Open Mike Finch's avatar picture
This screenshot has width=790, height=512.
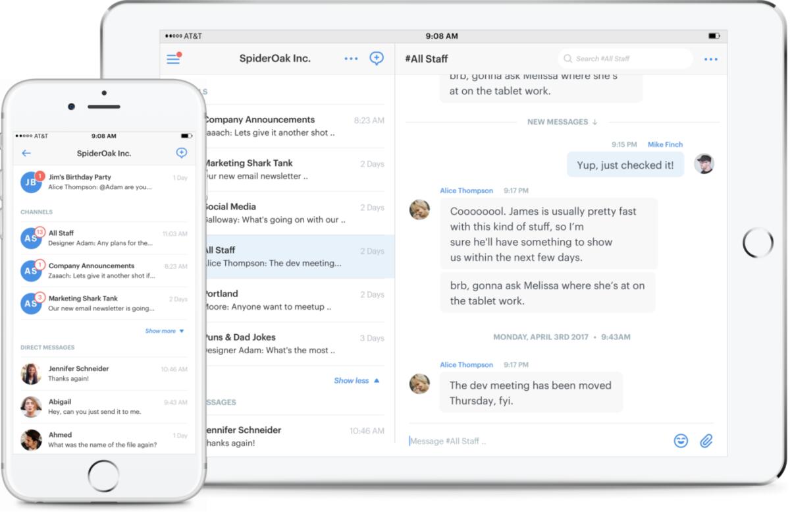[704, 164]
